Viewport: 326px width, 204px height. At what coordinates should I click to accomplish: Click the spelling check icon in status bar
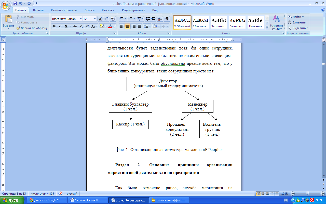61,194
